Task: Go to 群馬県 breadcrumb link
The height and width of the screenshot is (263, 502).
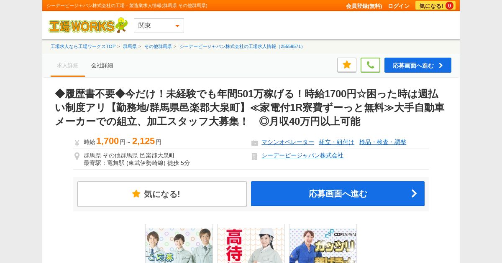Action: click(130, 46)
